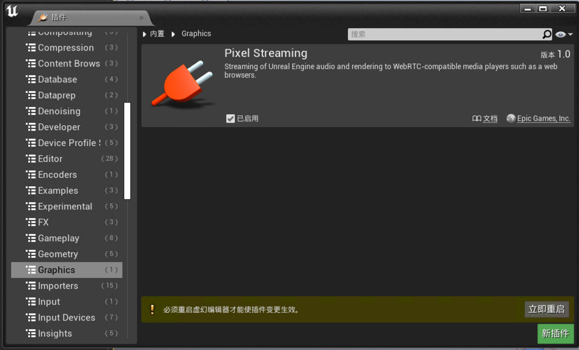This screenshot has width=579, height=350.
Task: Close the 插件 tab
Action: click(x=141, y=17)
